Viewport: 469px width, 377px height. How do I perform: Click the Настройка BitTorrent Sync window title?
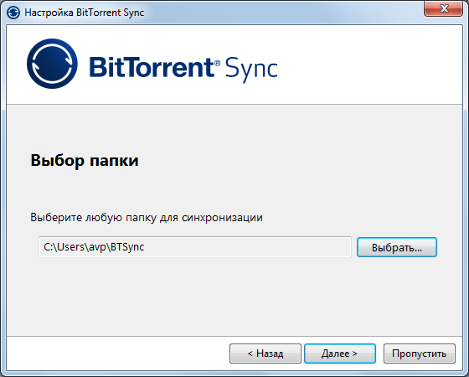[x=84, y=13]
